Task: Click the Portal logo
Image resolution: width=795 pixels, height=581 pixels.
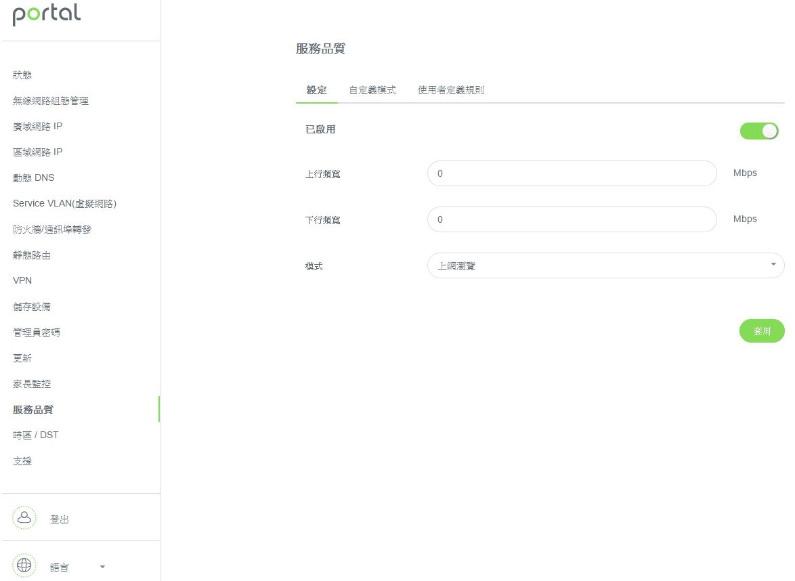Action: coord(47,14)
